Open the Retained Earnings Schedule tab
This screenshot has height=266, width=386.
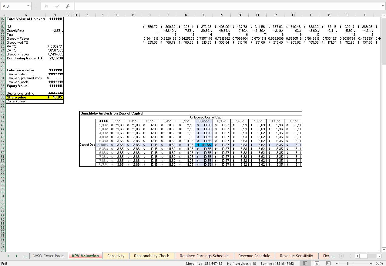click(204, 256)
